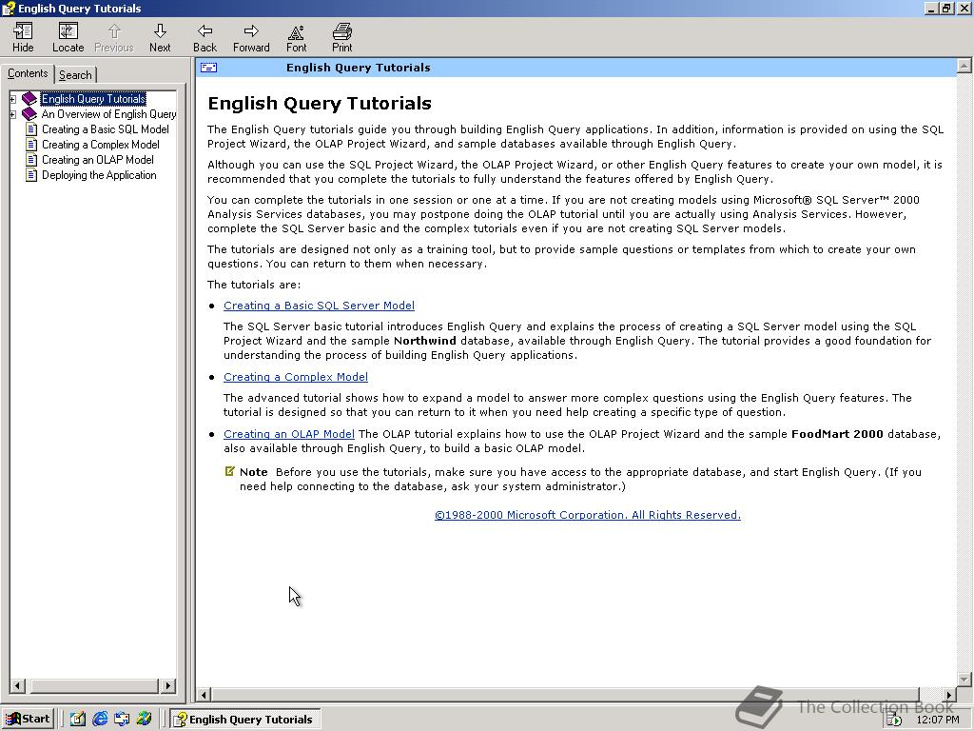Select English Query Tutorials in tree
Viewport: 974px width, 731px height.
93,99
